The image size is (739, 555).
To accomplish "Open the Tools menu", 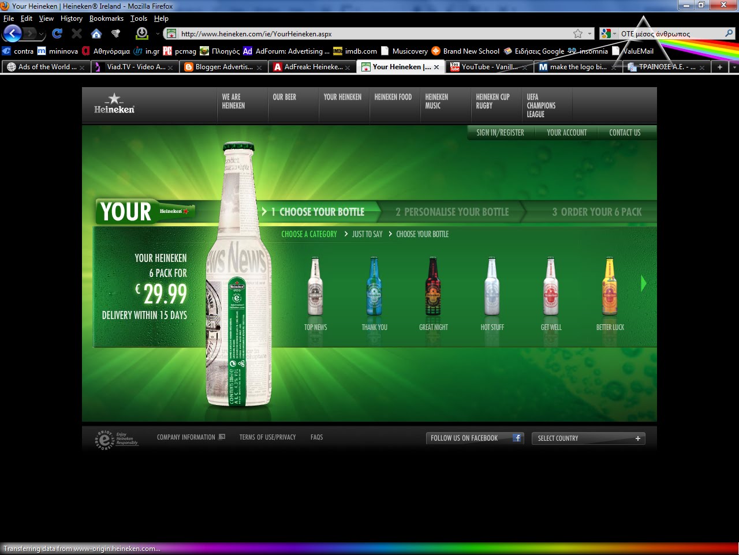I will tap(139, 18).
